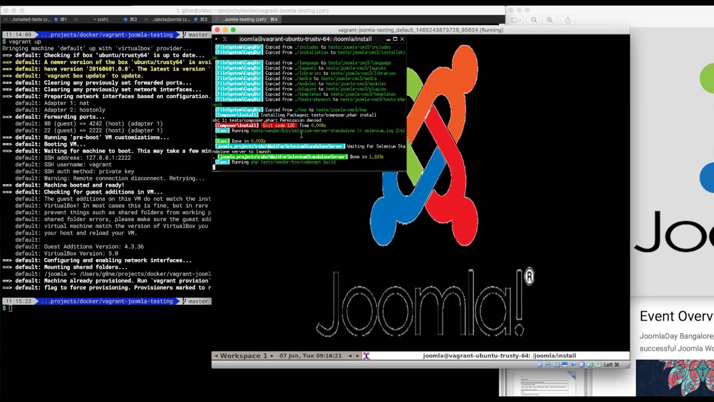Click the '11:15:23' timestamp prompt segment
The image size is (714, 402).
click(19, 301)
